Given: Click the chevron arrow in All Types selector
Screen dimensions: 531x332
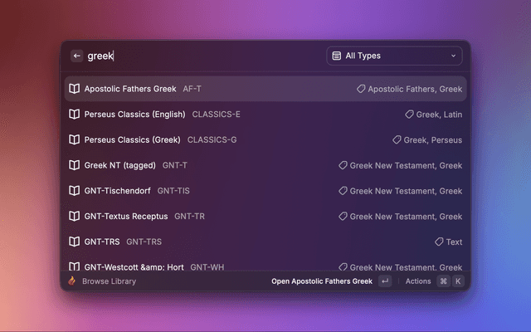Looking at the screenshot, I should 453,56.
